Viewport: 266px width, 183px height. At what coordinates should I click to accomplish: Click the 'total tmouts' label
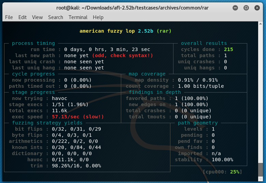[x=147, y=117]
